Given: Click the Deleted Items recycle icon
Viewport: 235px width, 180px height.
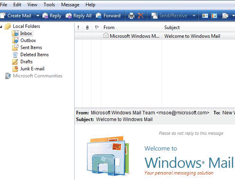Looking at the screenshot, I should [x=15, y=55].
